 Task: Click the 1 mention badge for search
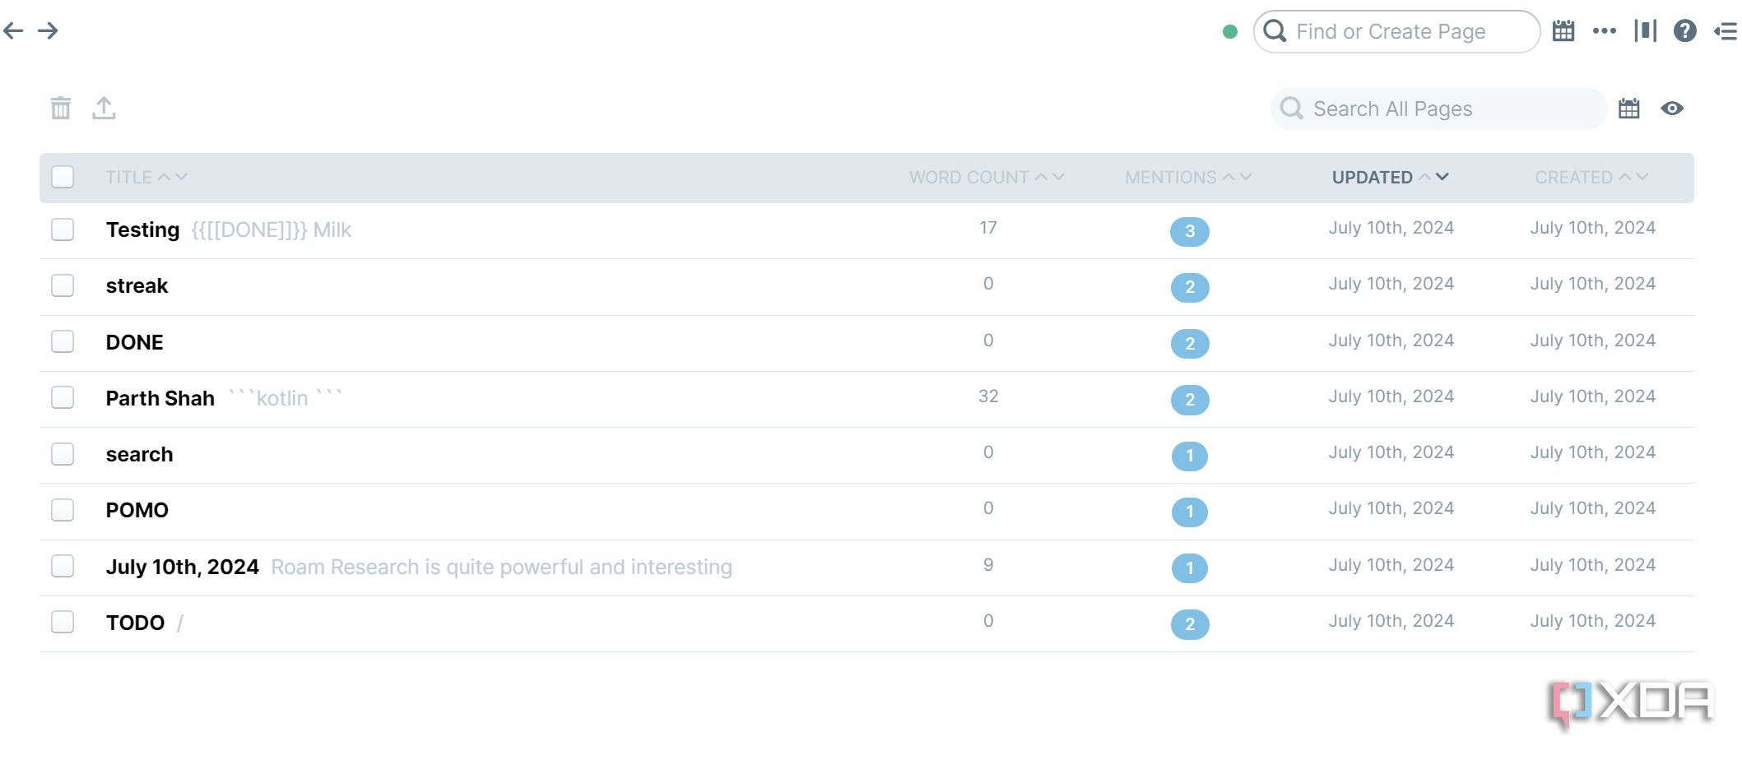click(x=1189, y=456)
